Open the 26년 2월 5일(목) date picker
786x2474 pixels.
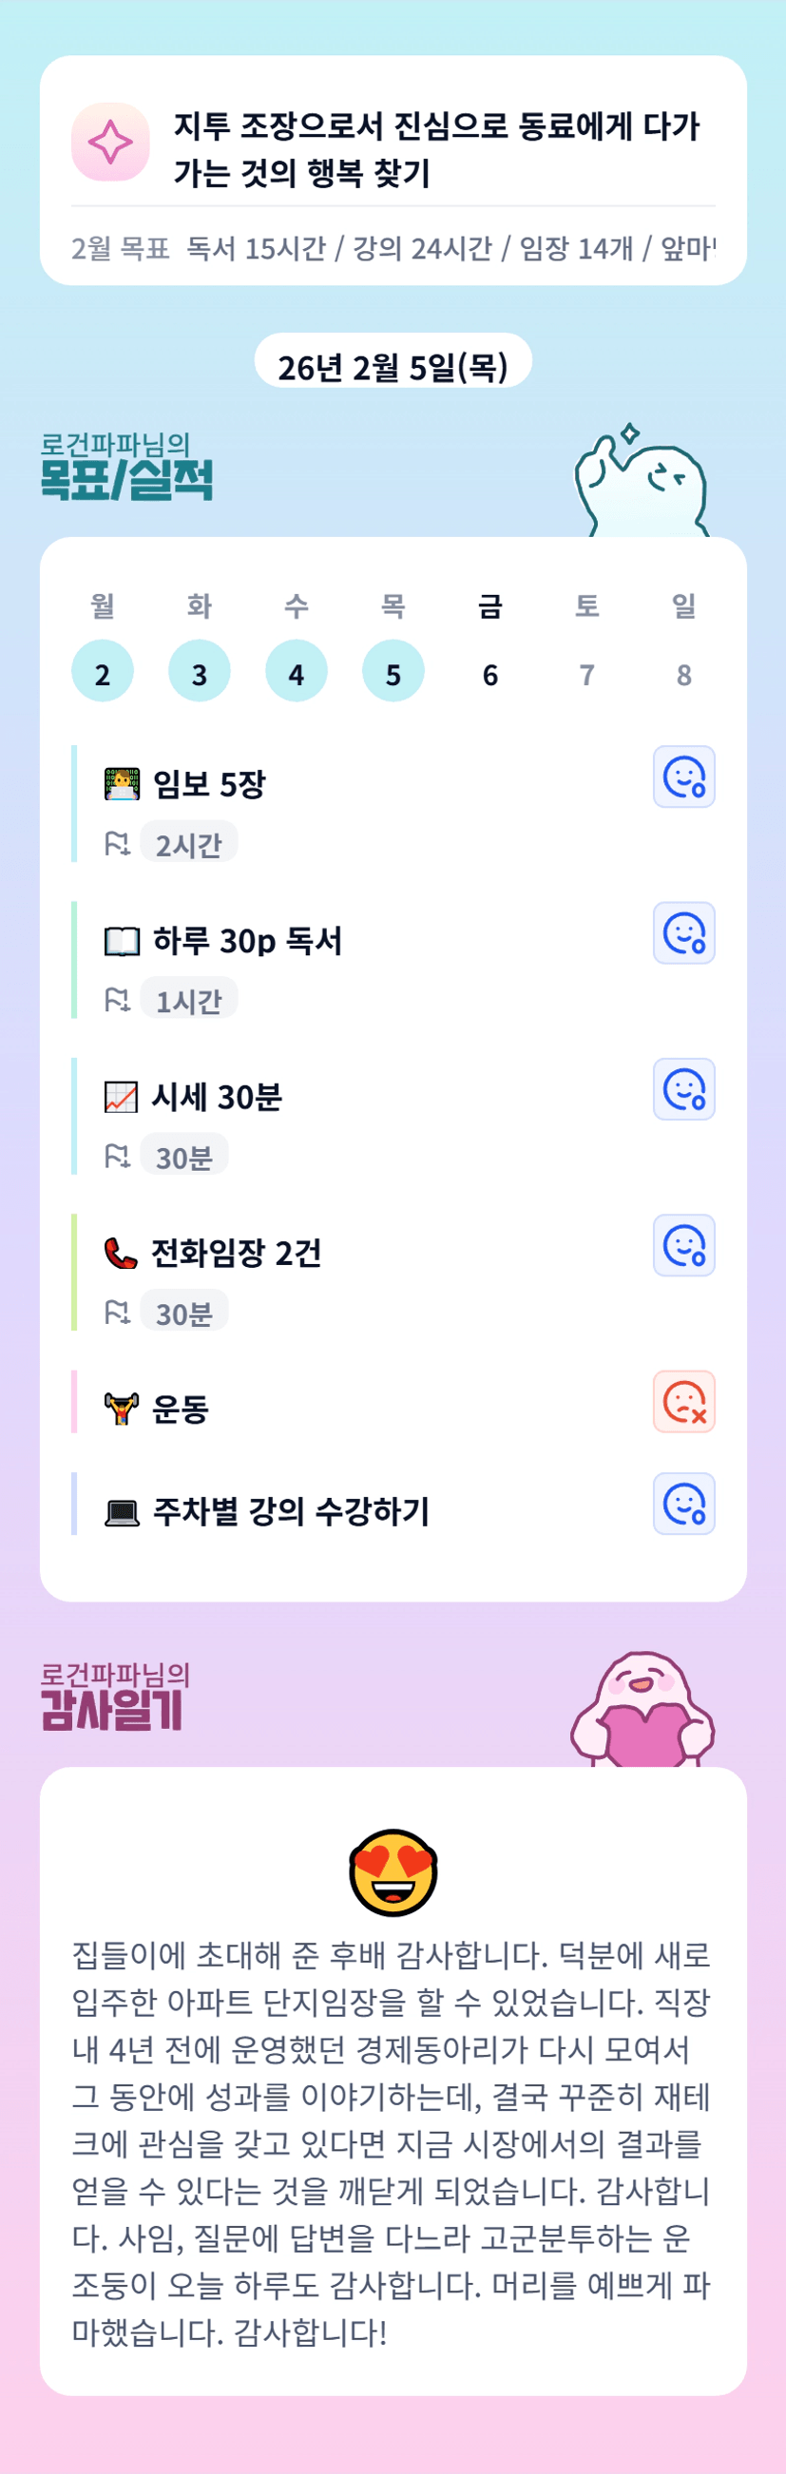click(393, 366)
